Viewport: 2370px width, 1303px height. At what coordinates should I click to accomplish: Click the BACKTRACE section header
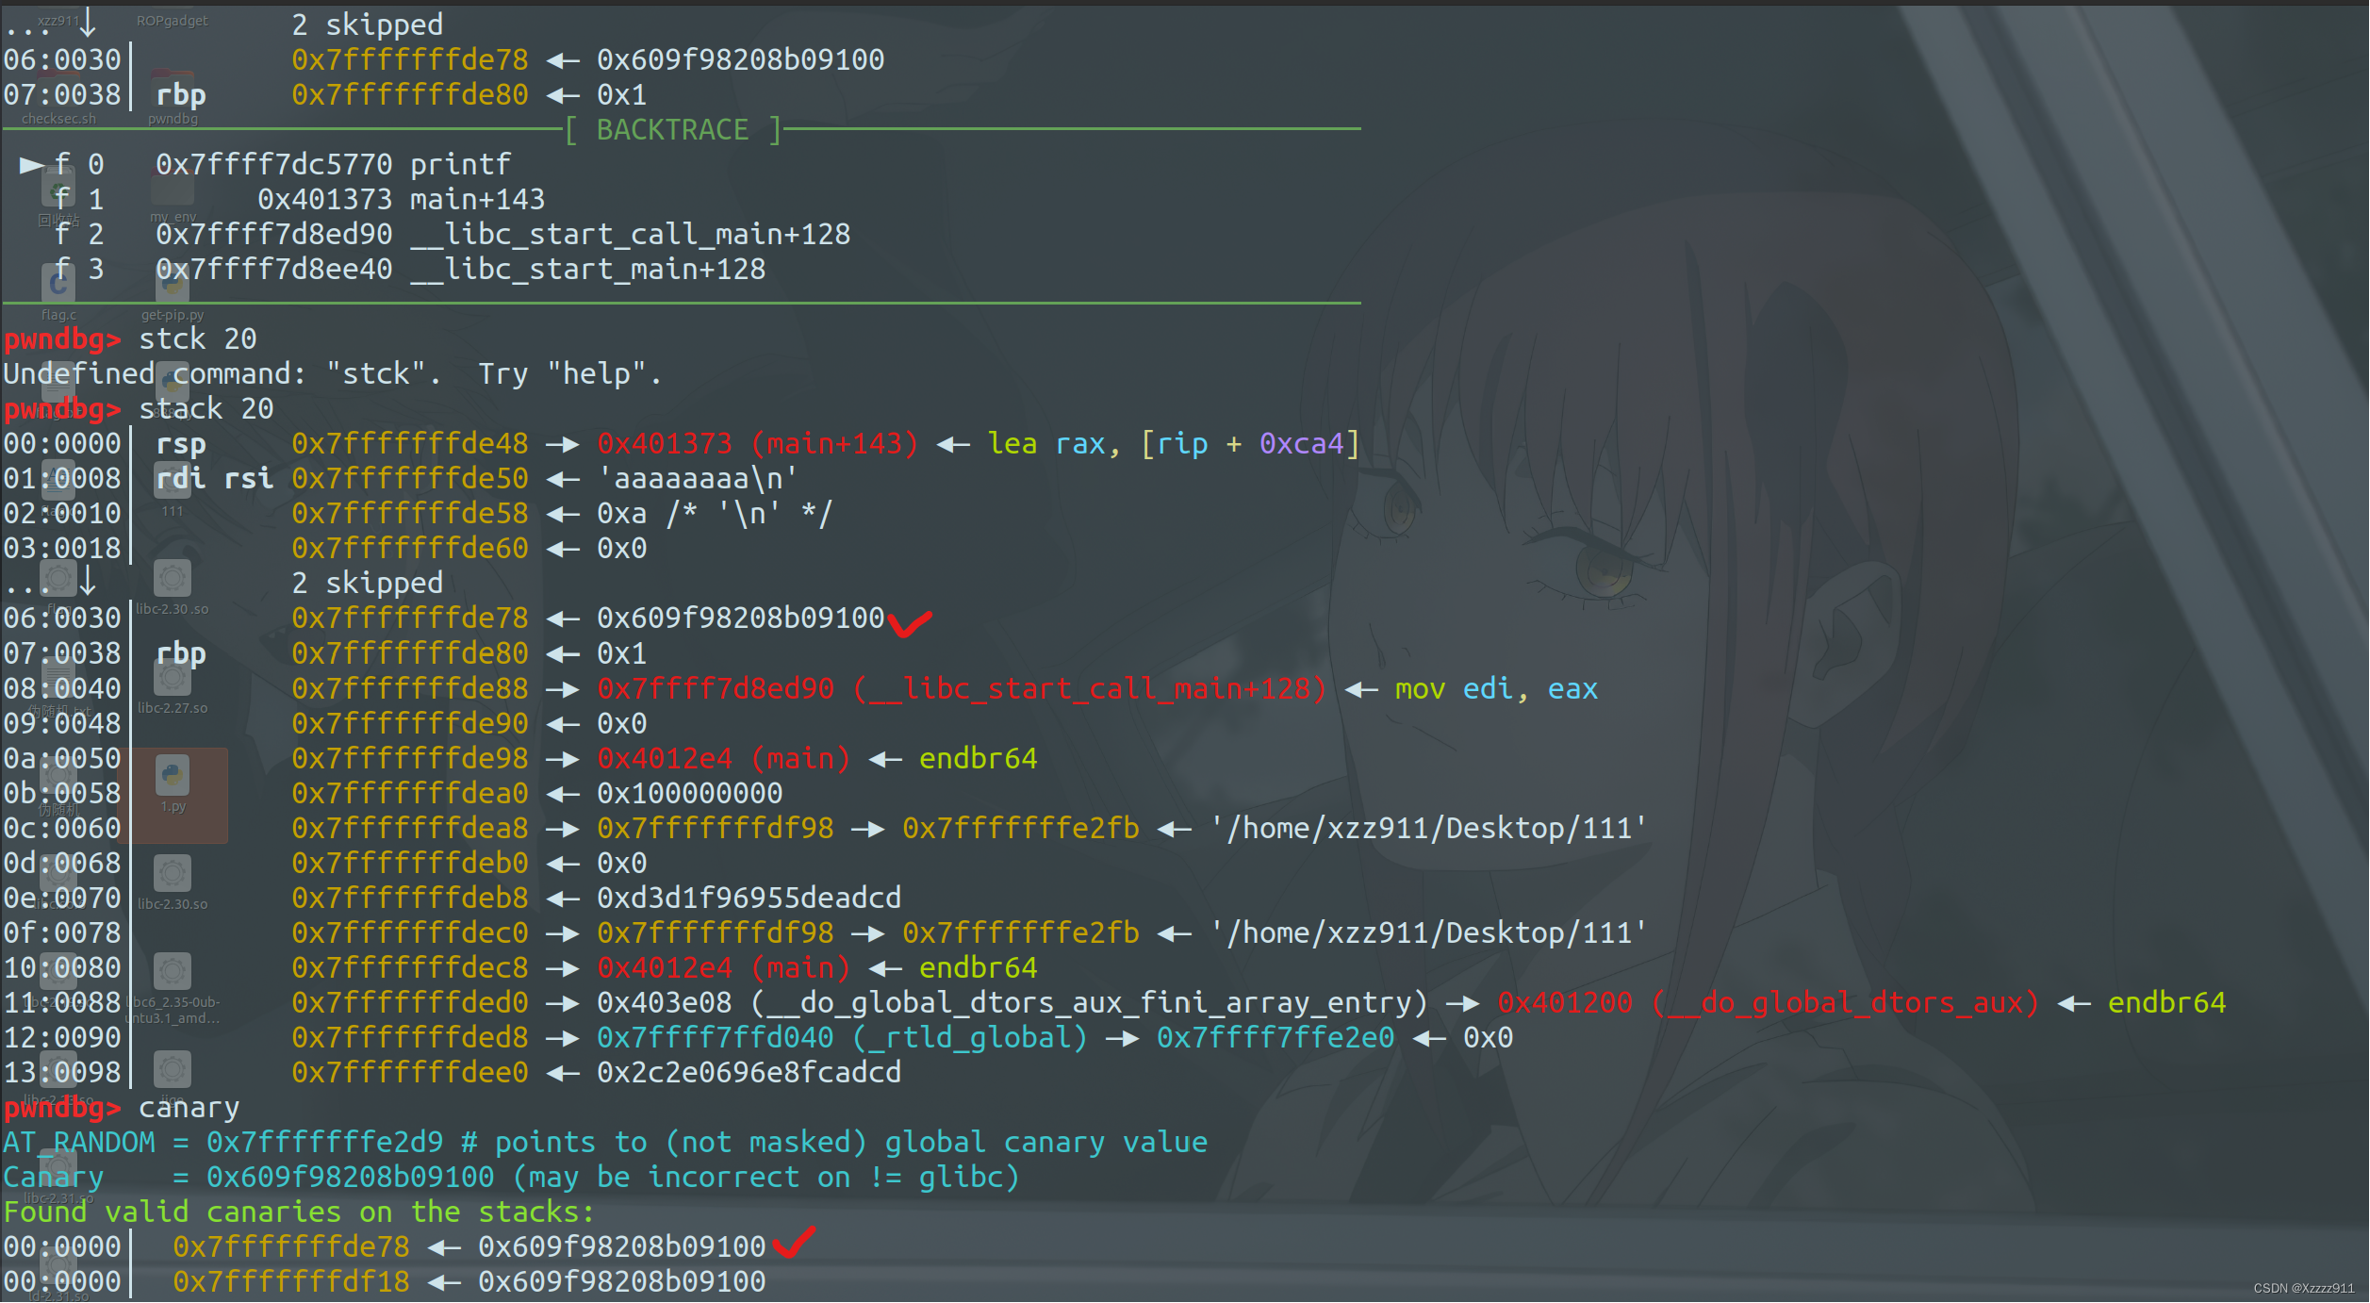[672, 129]
